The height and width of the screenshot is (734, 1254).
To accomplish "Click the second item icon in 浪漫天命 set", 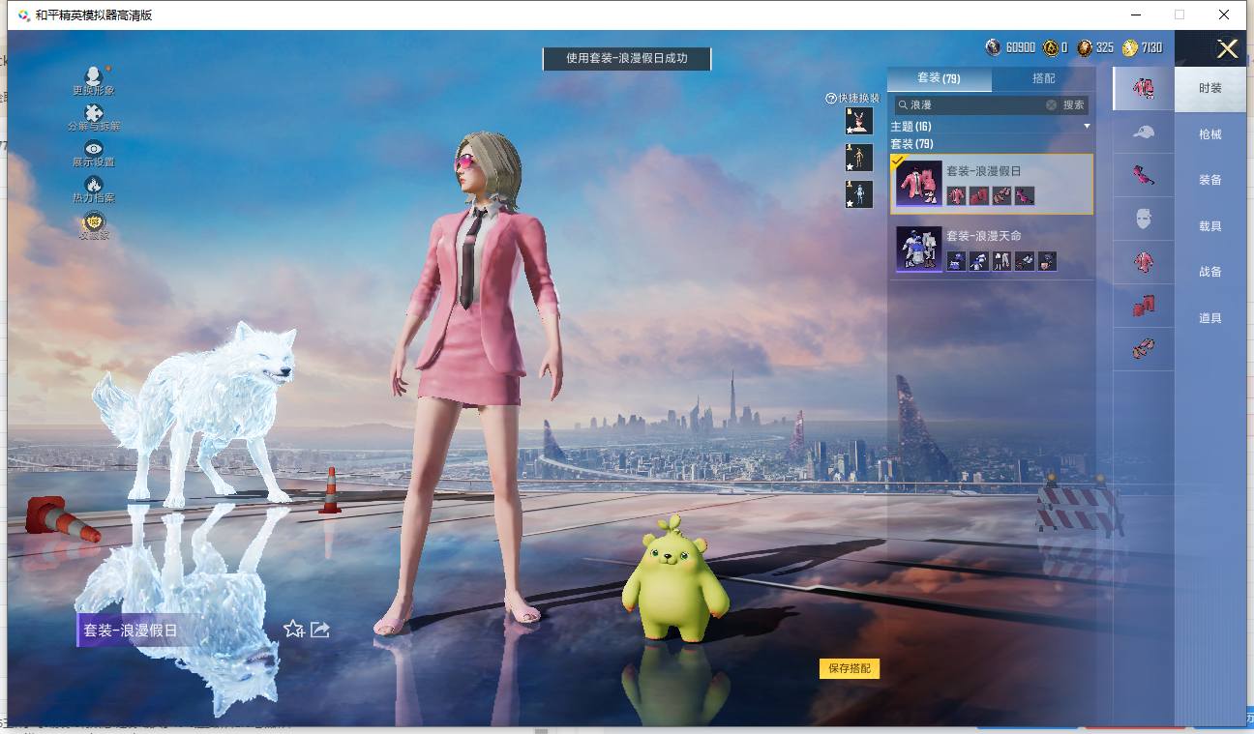I will [x=979, y=261].
